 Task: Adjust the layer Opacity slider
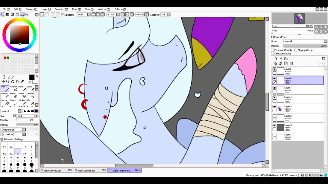coord(305,46)
